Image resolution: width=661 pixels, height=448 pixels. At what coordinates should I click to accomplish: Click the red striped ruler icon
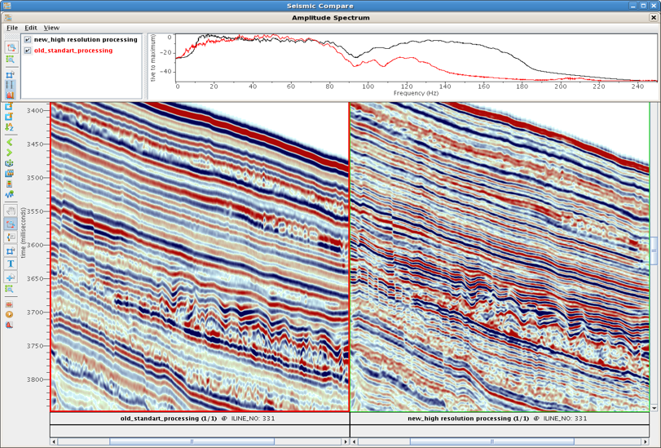9,304
